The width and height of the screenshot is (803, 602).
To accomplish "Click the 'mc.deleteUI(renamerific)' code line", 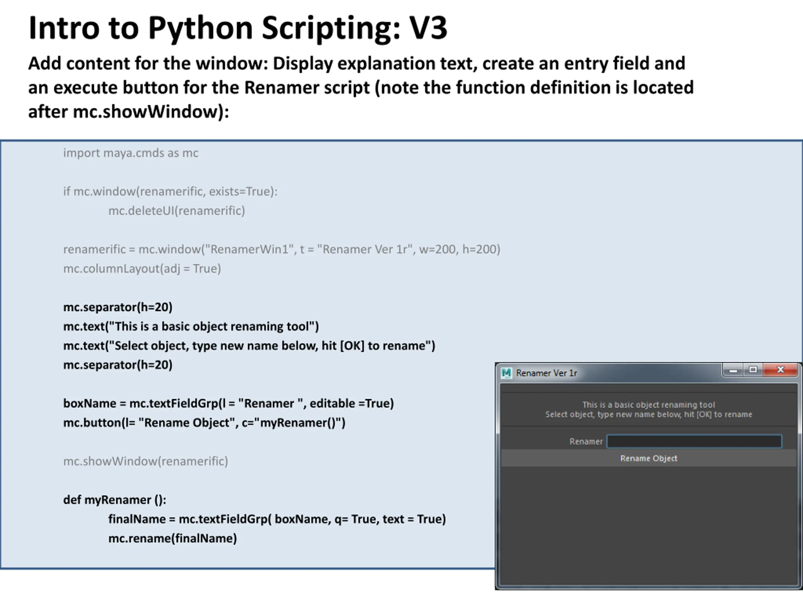I will 177,210.
